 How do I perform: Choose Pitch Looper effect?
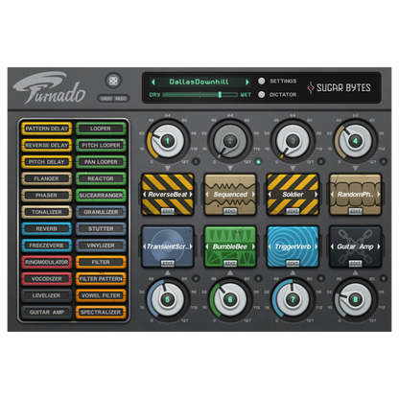tap(101, 145)
